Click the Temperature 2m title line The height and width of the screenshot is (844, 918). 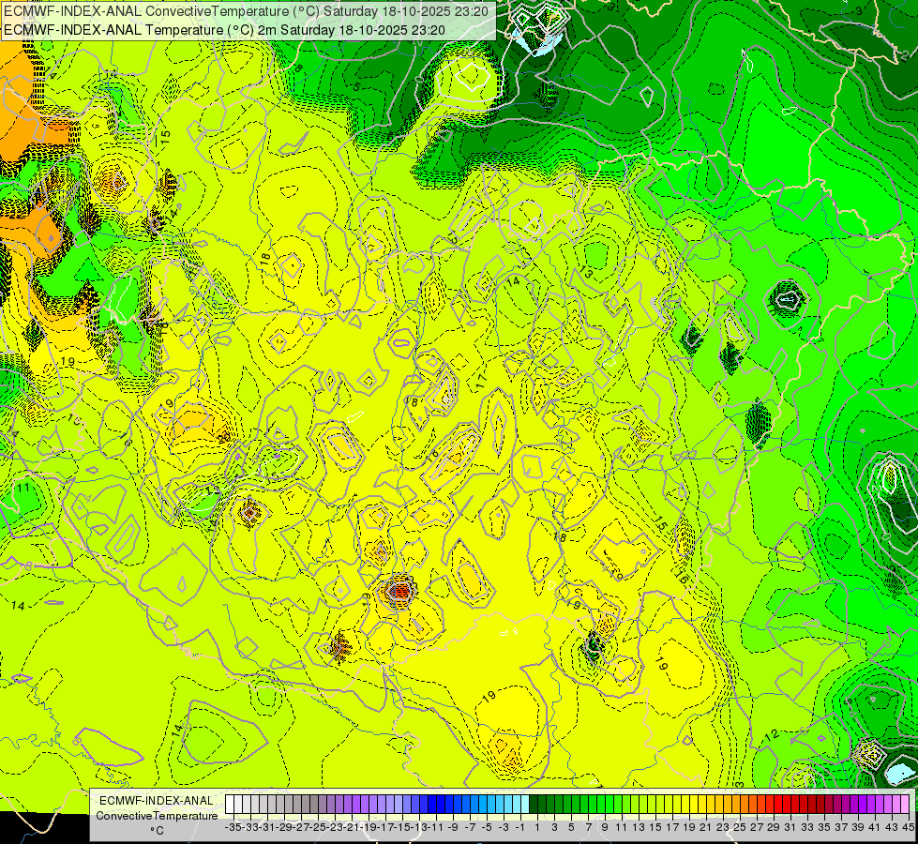coord(225,30)
